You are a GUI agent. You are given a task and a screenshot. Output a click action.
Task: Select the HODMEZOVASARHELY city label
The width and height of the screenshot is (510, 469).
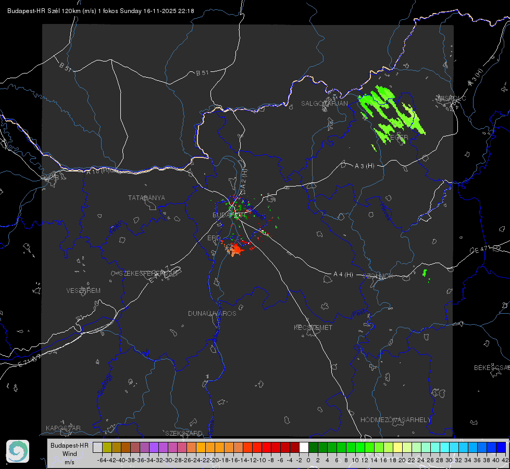[395, 420]
